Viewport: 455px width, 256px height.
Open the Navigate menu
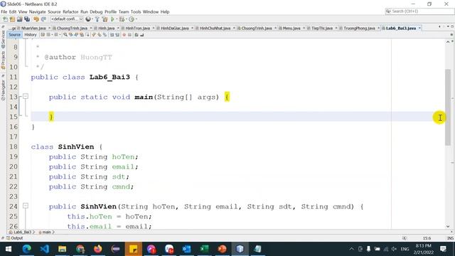coord(38,12)
